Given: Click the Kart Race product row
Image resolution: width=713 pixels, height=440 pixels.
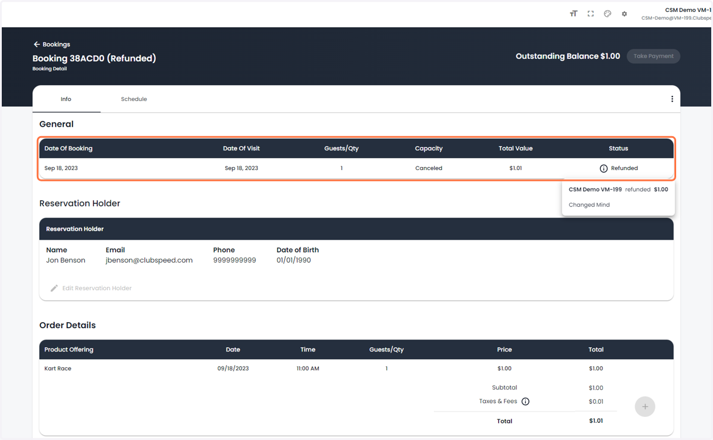Looking at the screenshot, I should pyautogui.click(x=356, y=369).
